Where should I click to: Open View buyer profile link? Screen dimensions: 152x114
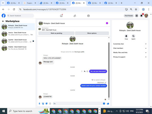(79, 52)
